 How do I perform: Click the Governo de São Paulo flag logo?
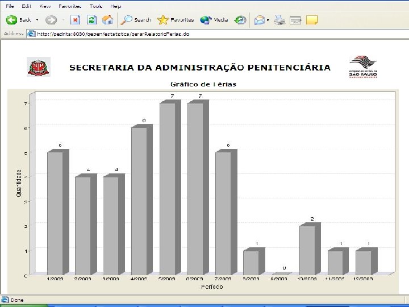point(363,67)
